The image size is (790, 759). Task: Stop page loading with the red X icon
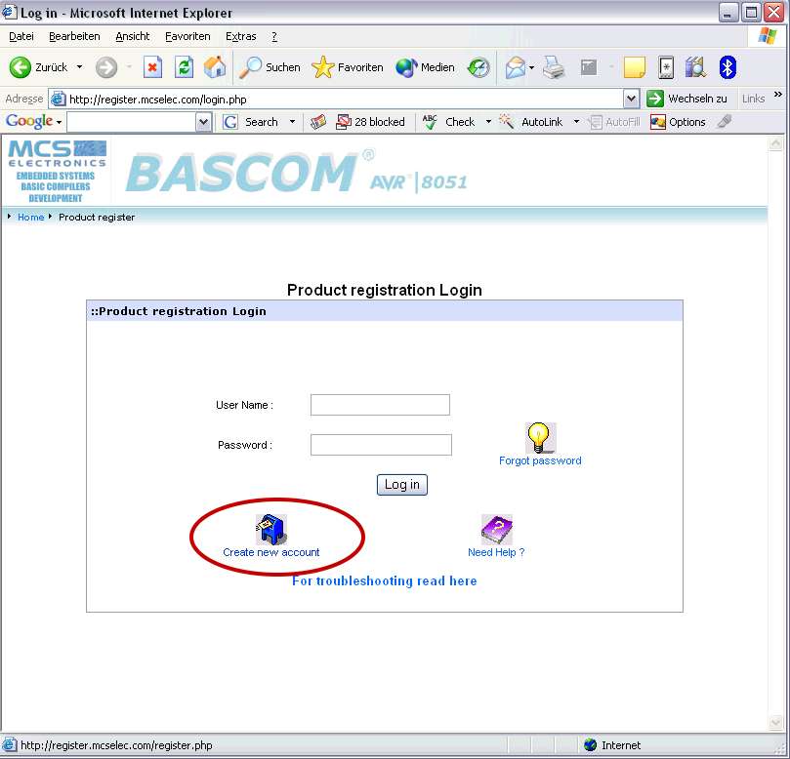tap(152, 67)
